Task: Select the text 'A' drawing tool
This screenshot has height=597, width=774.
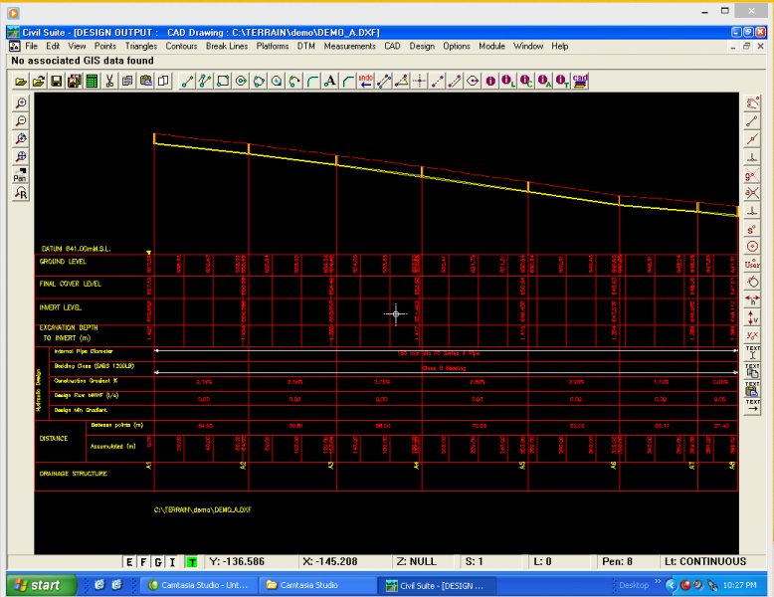Action: tap(330, 81)
